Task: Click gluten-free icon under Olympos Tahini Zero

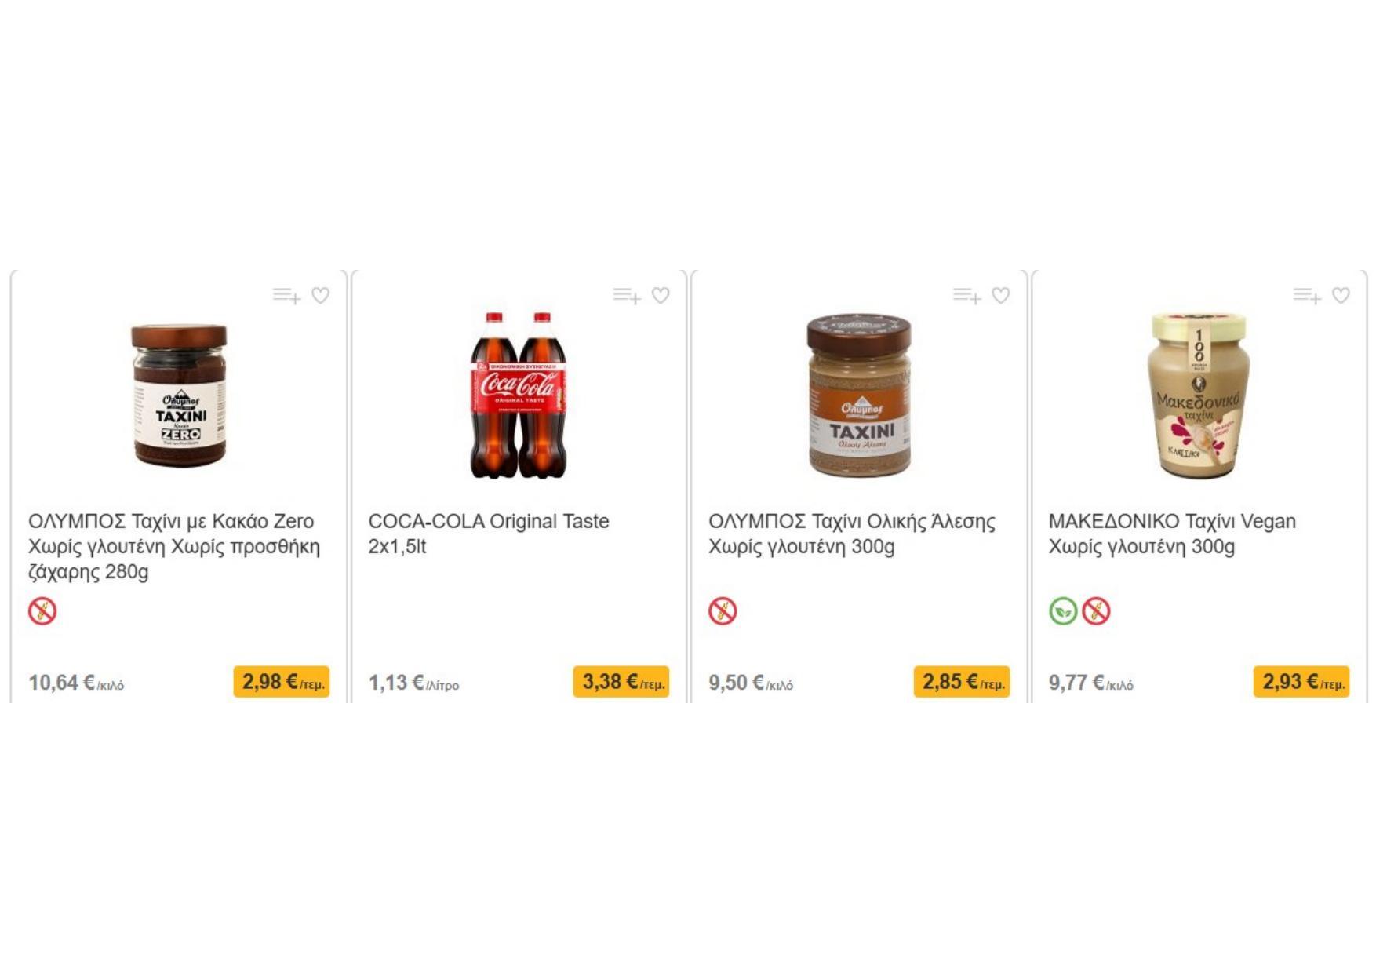Action: 42,611
